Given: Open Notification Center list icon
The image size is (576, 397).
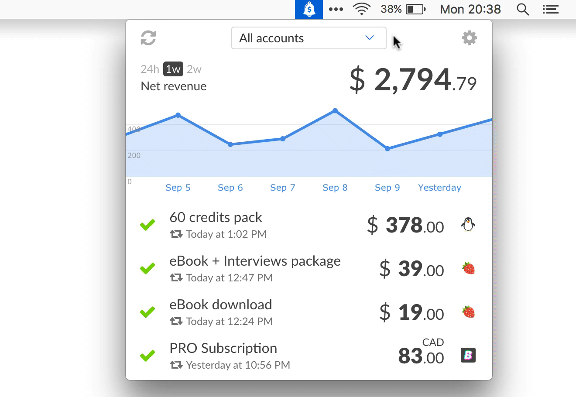Looking at the screenshot, I should tap(551, 9).
